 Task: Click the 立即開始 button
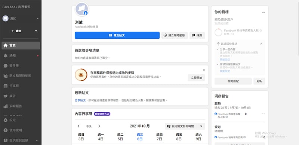197,78
